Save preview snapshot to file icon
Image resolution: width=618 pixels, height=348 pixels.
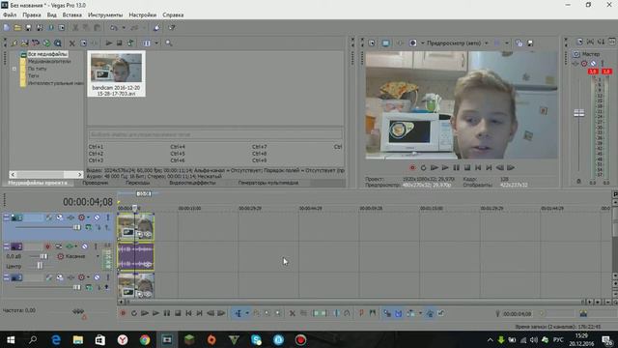tap(530, 43)
